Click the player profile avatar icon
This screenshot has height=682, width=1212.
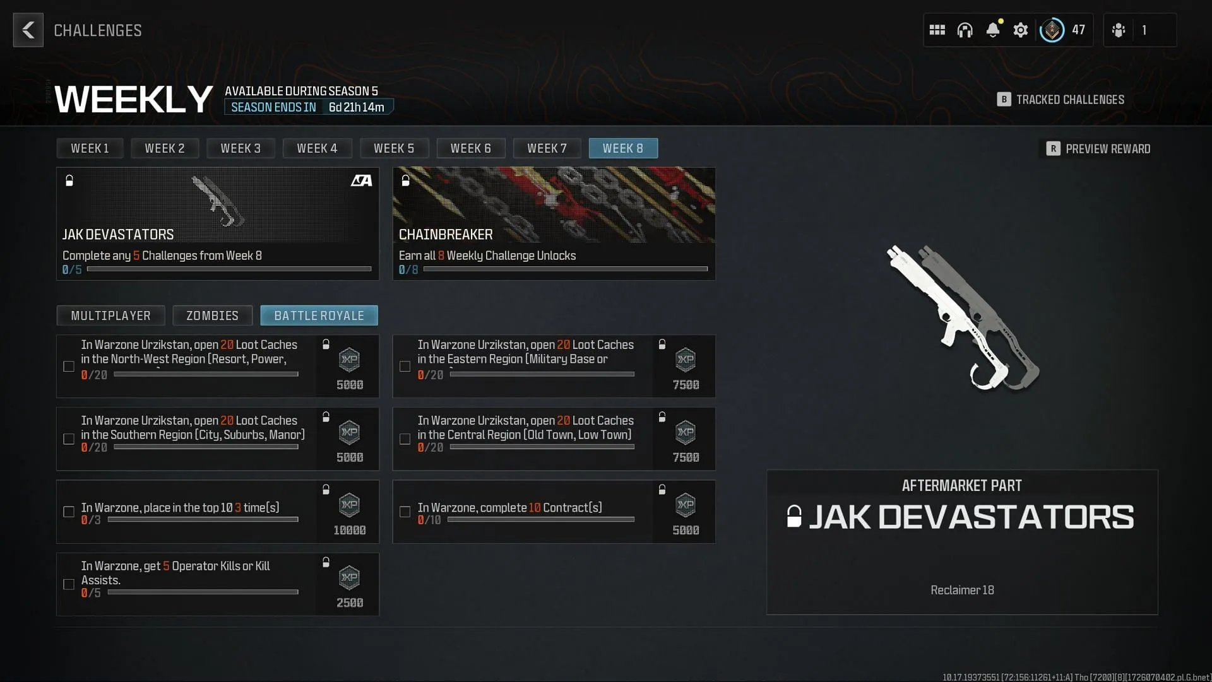click(x=1052, y=30)
